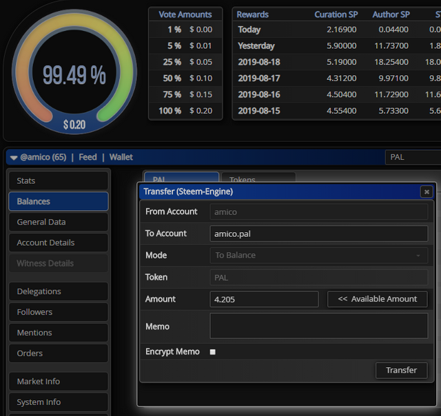Image resolution: width=441 pixels, height=416 pixels.
Task: Open the Feed link
Action: tap(88, 157)
